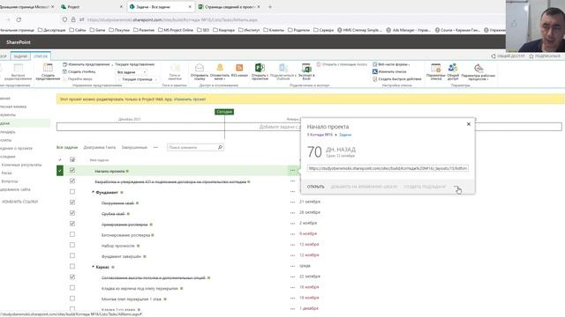Click the Отправить ссылку envelope icon
The image size is (565, 317).
click(x=200, y=68)
